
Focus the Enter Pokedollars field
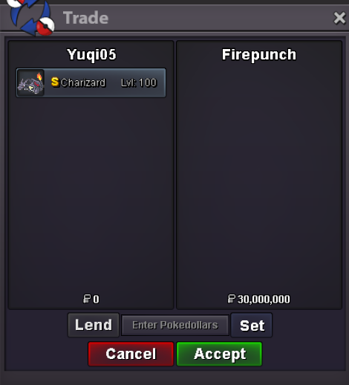pyautogui.click(x=175, y=326)
